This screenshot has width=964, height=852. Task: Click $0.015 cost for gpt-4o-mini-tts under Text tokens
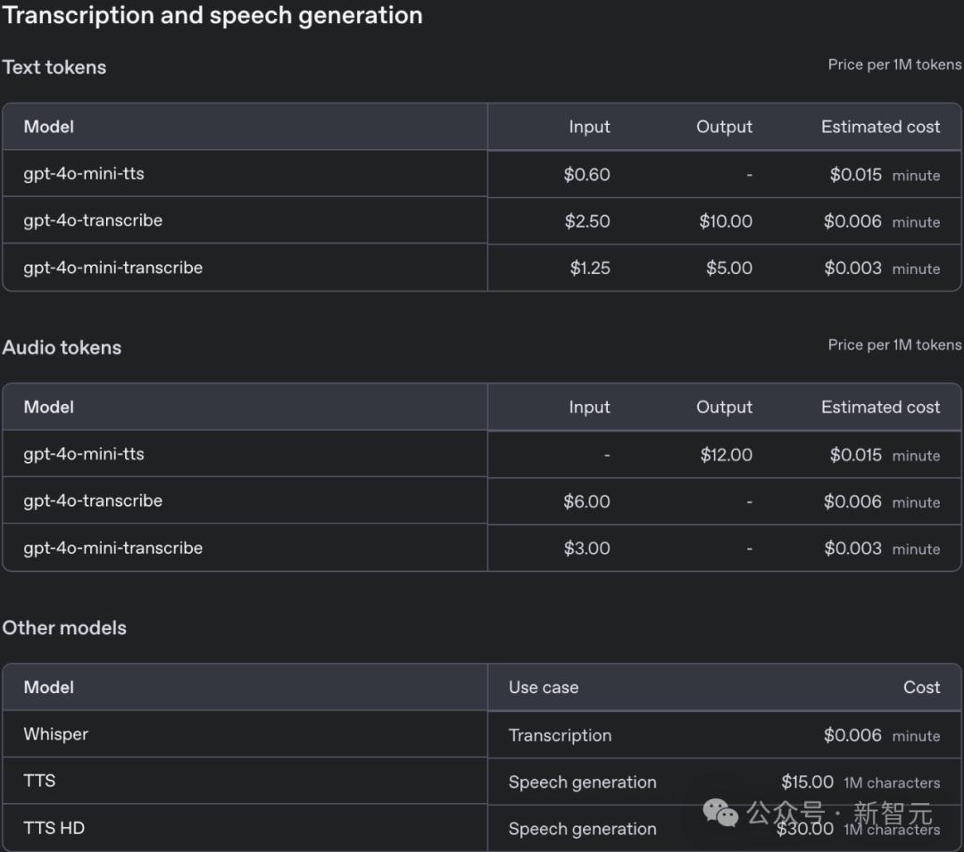855,175
